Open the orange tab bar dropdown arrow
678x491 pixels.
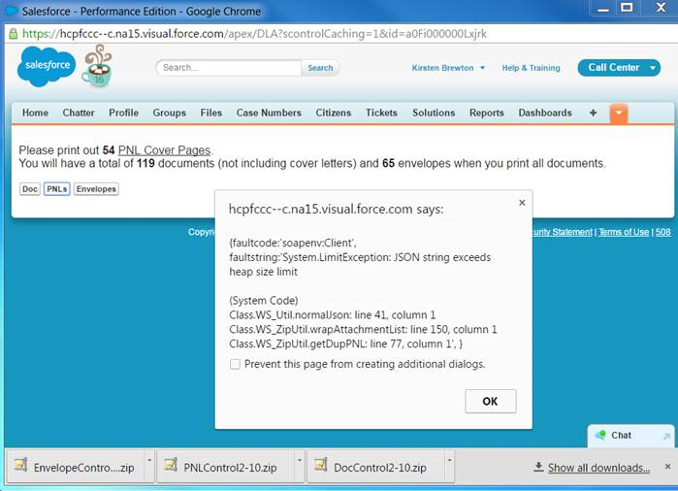point(619,114)
